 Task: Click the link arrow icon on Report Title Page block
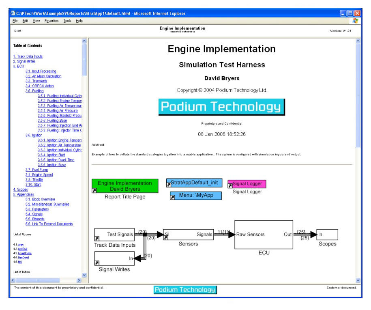coord(94,190)
